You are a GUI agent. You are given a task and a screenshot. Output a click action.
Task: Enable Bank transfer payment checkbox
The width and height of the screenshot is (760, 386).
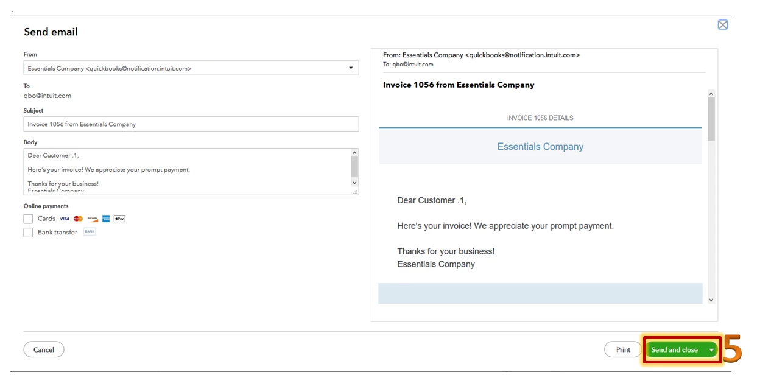28,233
